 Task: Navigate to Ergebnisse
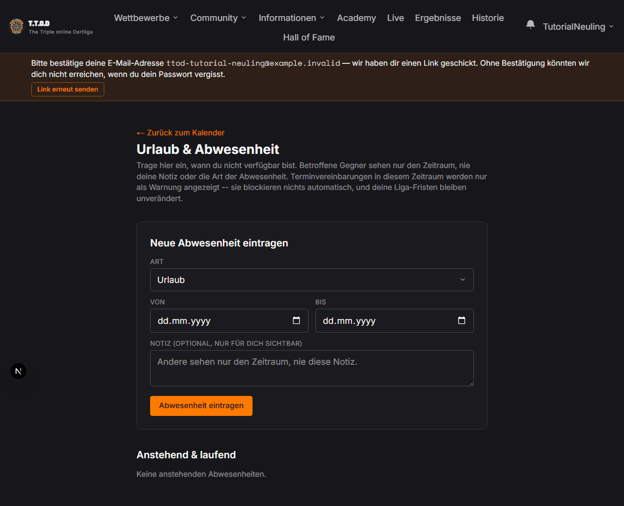(438, 18)
